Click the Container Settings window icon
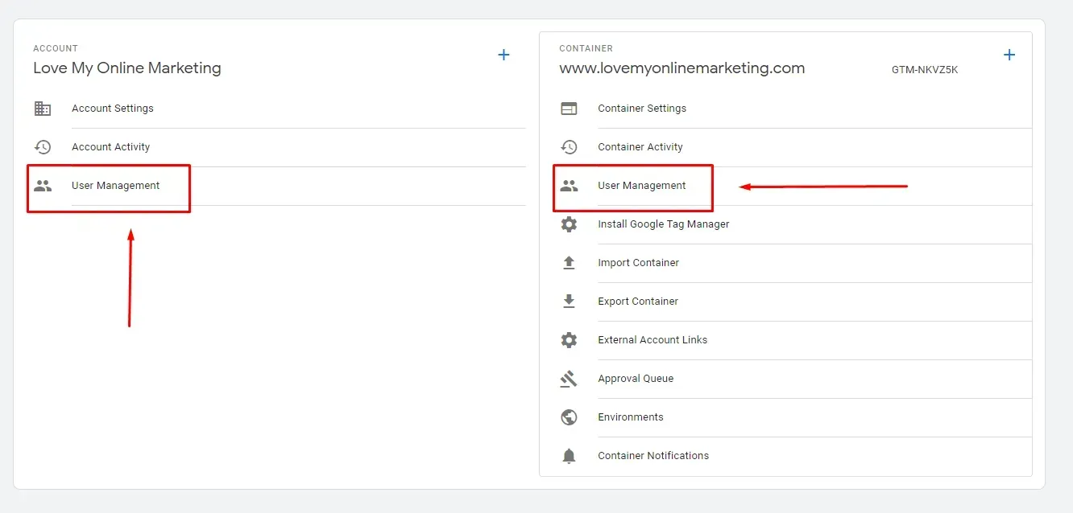The image size is (1073, 513). point(569,109)
